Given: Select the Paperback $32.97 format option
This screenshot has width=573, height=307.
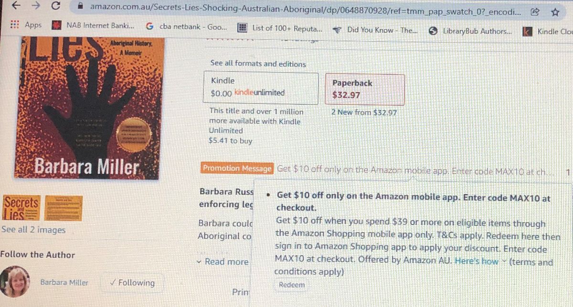Looking at the screenshot, I should (x=365, y=89).
